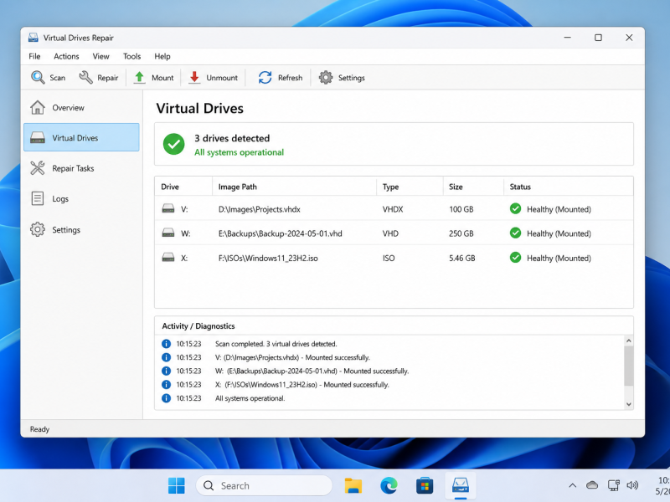Viewport: 670px width, 502px height.
Task: Show hidden icons in system tray
Action: pyautogui.click(x=573, y=485)
